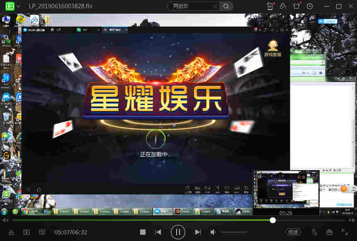Seek by clicking the unplayed progress track
Viewport: 357px width, 241px height.
[x=311, y=220]
